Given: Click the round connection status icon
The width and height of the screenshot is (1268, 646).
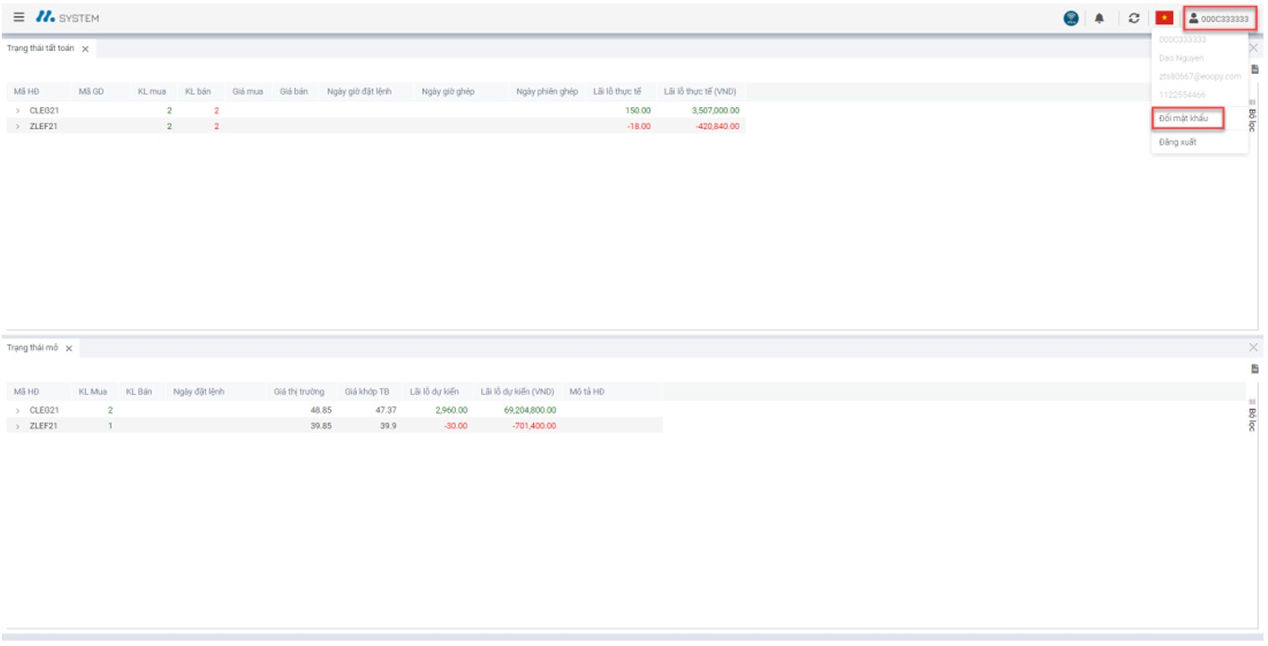Looking at the screenshot, I should (1070, 18).
